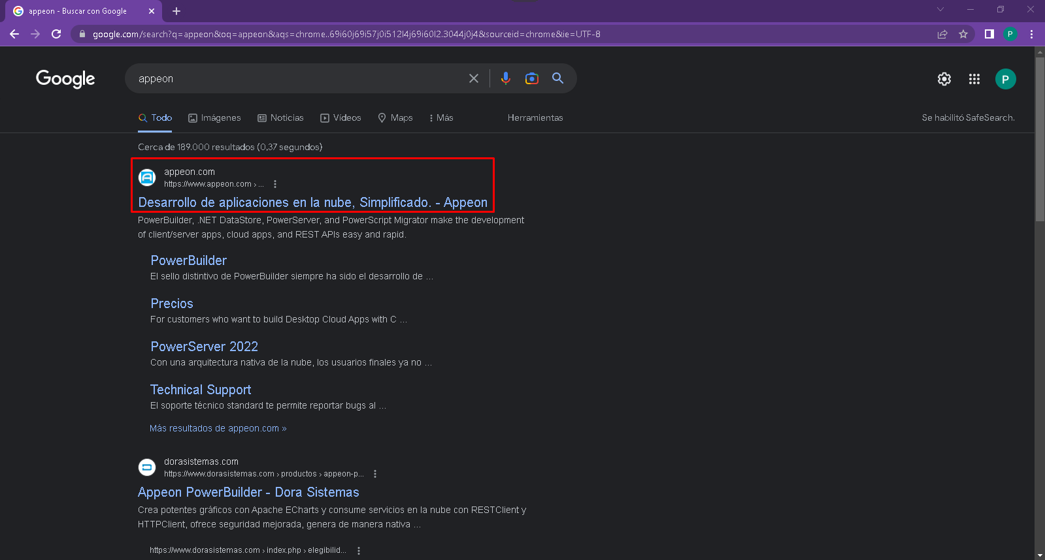This screenshot has width=1045, height=560.
Task: Click the magnifying glass search button
Action: [557, 78]
